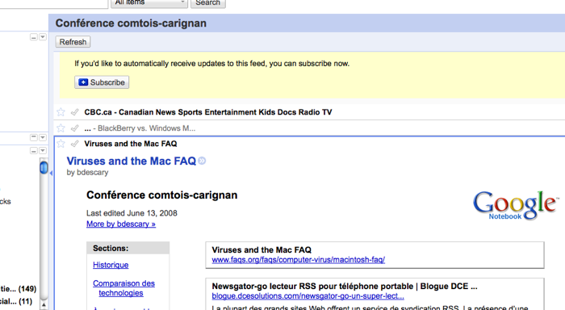The image size is (565, 310).
Task: Collapse the sidebar using the small blue arrow handle
Action: tap(51, 173)
